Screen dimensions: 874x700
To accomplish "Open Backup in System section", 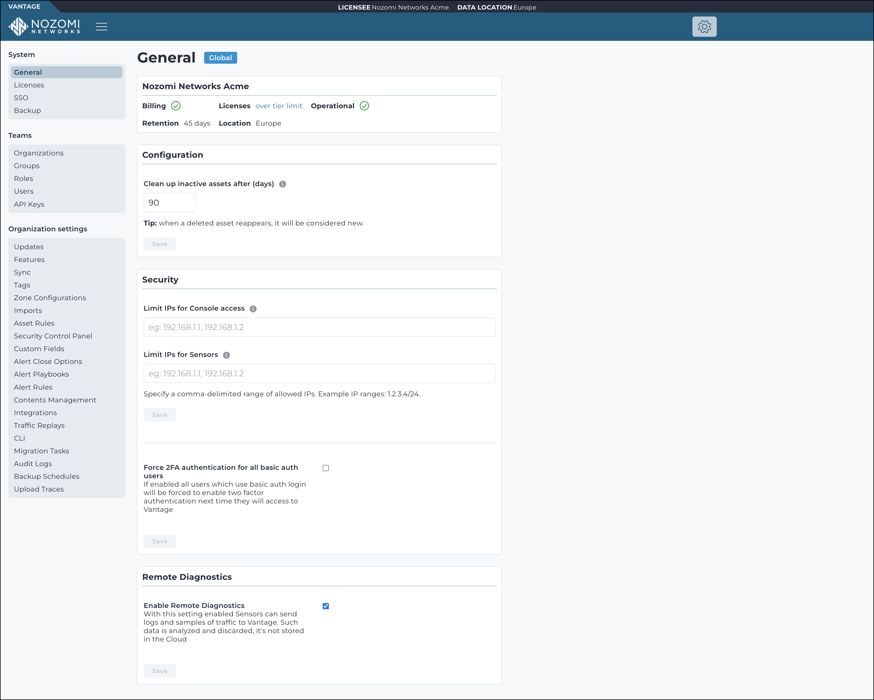I will tap(27, 110).
